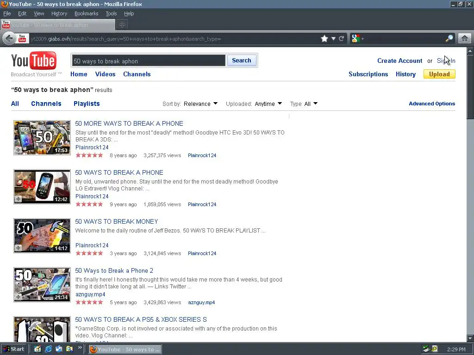
Task: Click the browser search magnifier icon
Action: pos(449,38)
